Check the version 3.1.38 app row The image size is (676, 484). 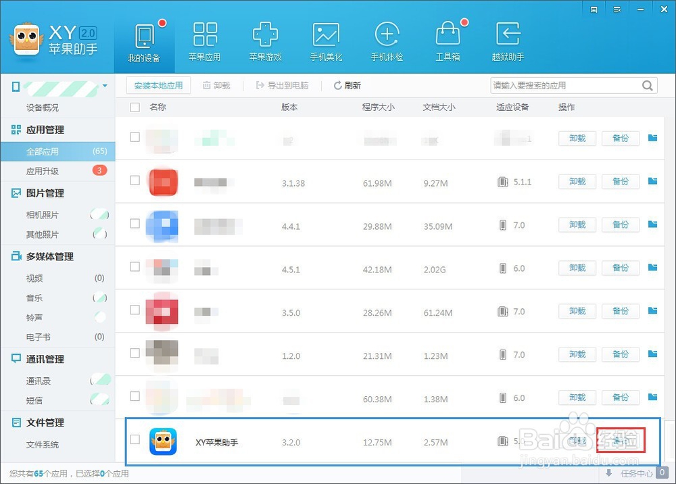pos(135,180)
